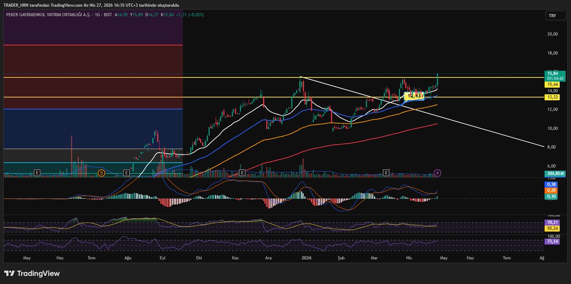The width and height of the screenshot is (571, 284).
Task: Click the 6,00 price axis label
Action: (552, 166)
